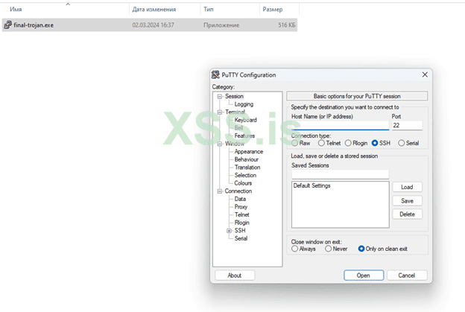The width and height of the screenshot is (465, 312).
Task: Expand the SSH tree node
Action: pyautogui.click(x=229, y=231)
